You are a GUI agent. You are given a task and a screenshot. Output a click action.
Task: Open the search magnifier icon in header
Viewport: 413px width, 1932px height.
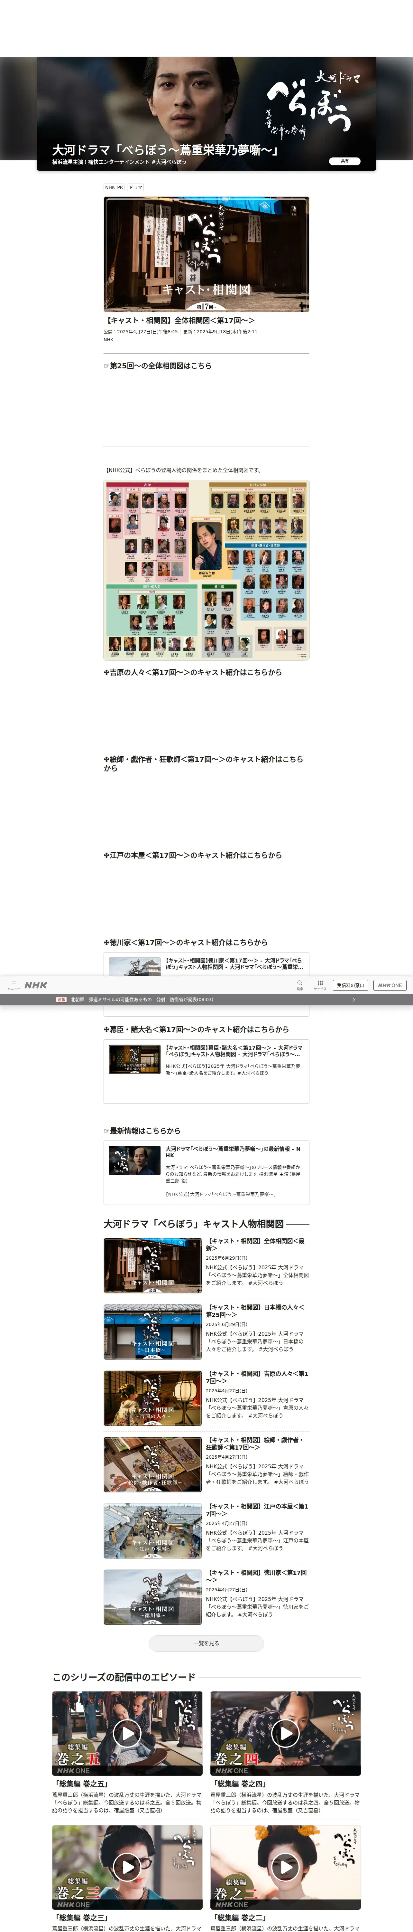(300, 985)
